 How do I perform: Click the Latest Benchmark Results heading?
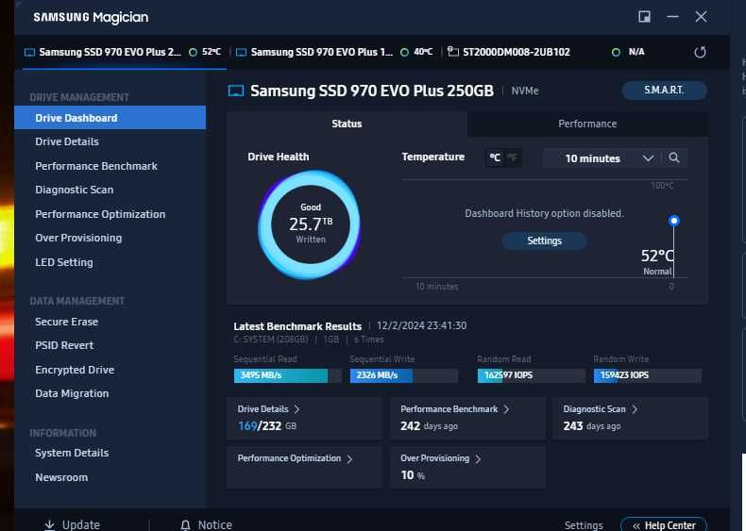(297, 326)
